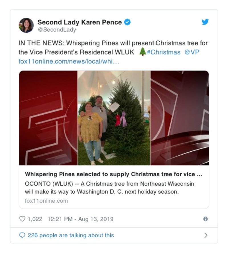The height and width of the screenshot is (253, 228).
Task: Click the fox11online.com domain in card
Action: click(46, 201)
